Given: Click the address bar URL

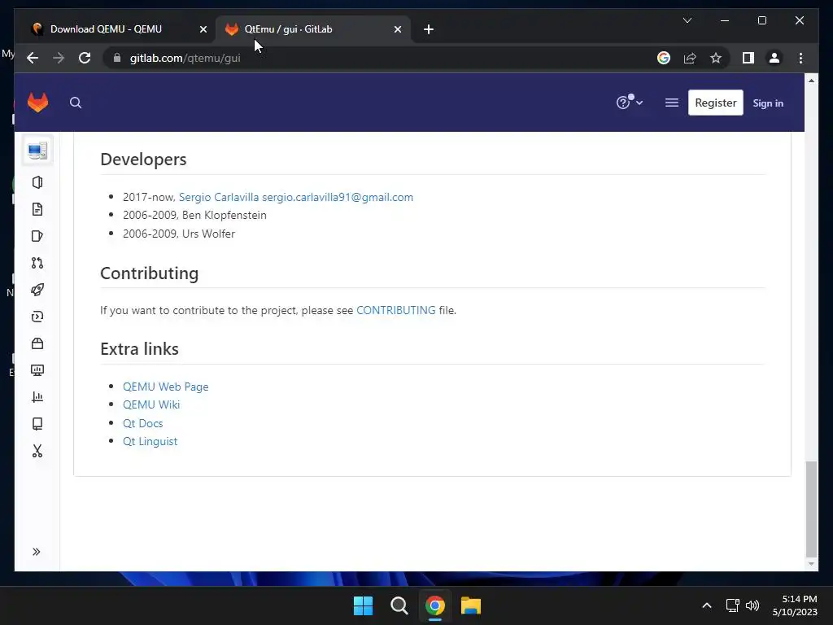Looking at the screenshot, I should pyautogui.click(x=185, y=58).
